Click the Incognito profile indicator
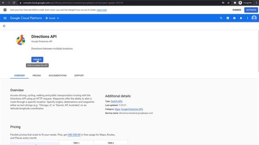 245,3
